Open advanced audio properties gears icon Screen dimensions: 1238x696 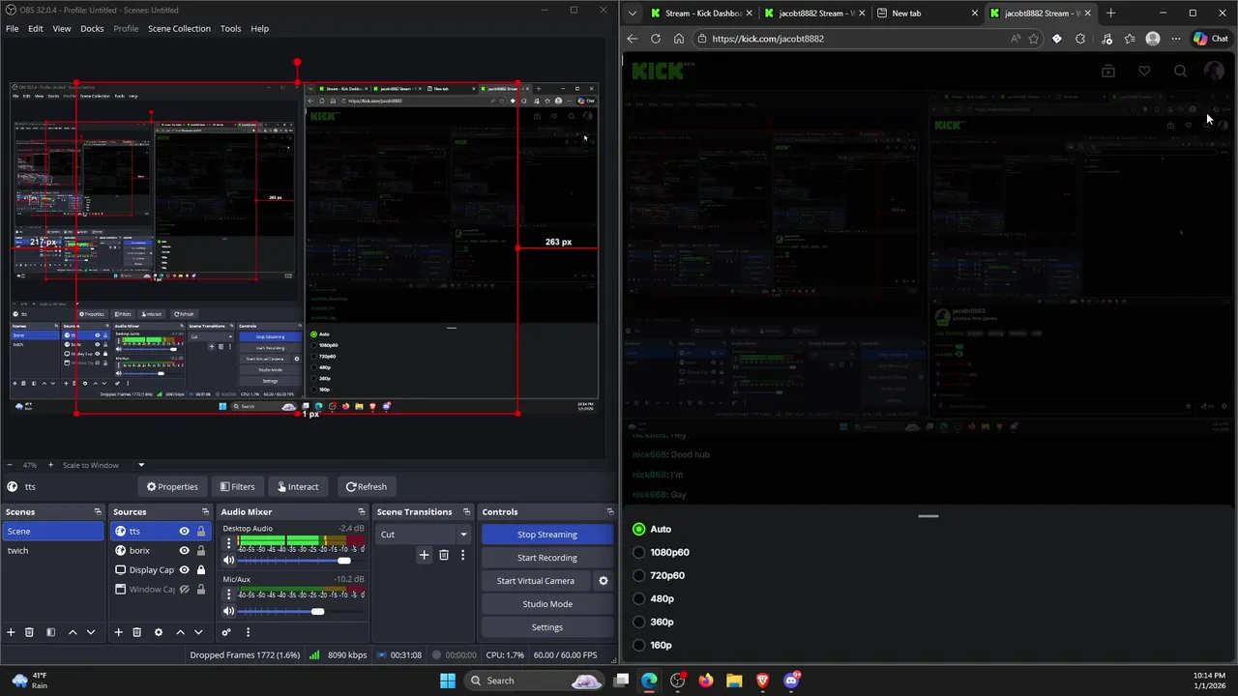coord(226,632)
